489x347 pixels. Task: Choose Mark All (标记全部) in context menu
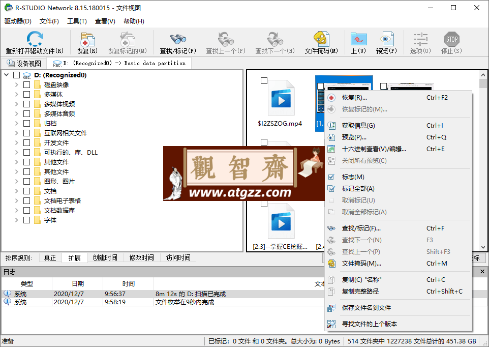click(398, 188)
